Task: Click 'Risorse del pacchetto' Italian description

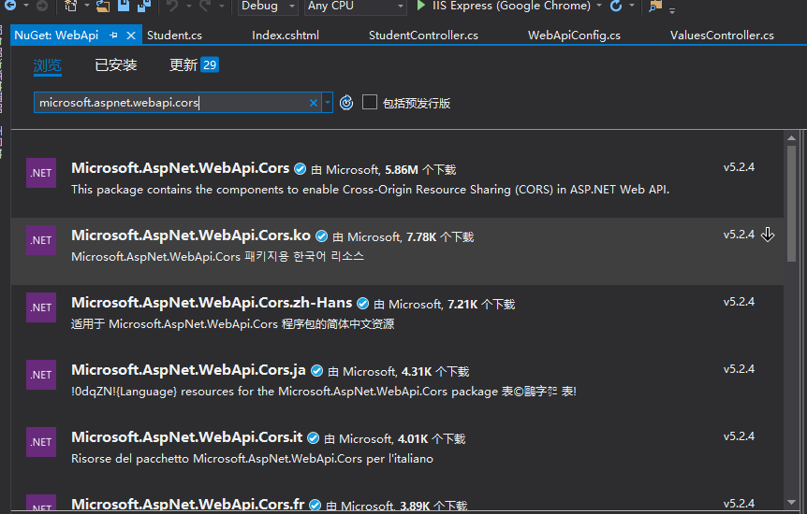Action: pos(252,459)
